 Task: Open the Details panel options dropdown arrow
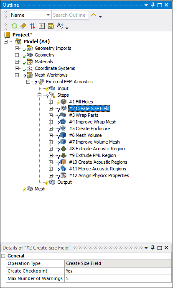[146, 248]
